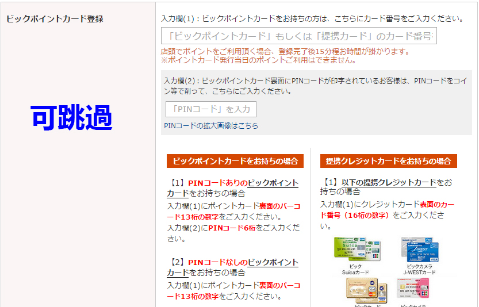Click the 表面のカード番号（16桁の数字） text

(x=387, y=210)
